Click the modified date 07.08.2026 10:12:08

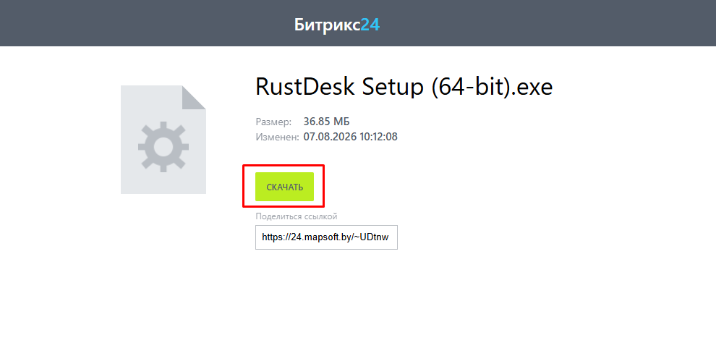pyautogui.click(x=350, y=137)
